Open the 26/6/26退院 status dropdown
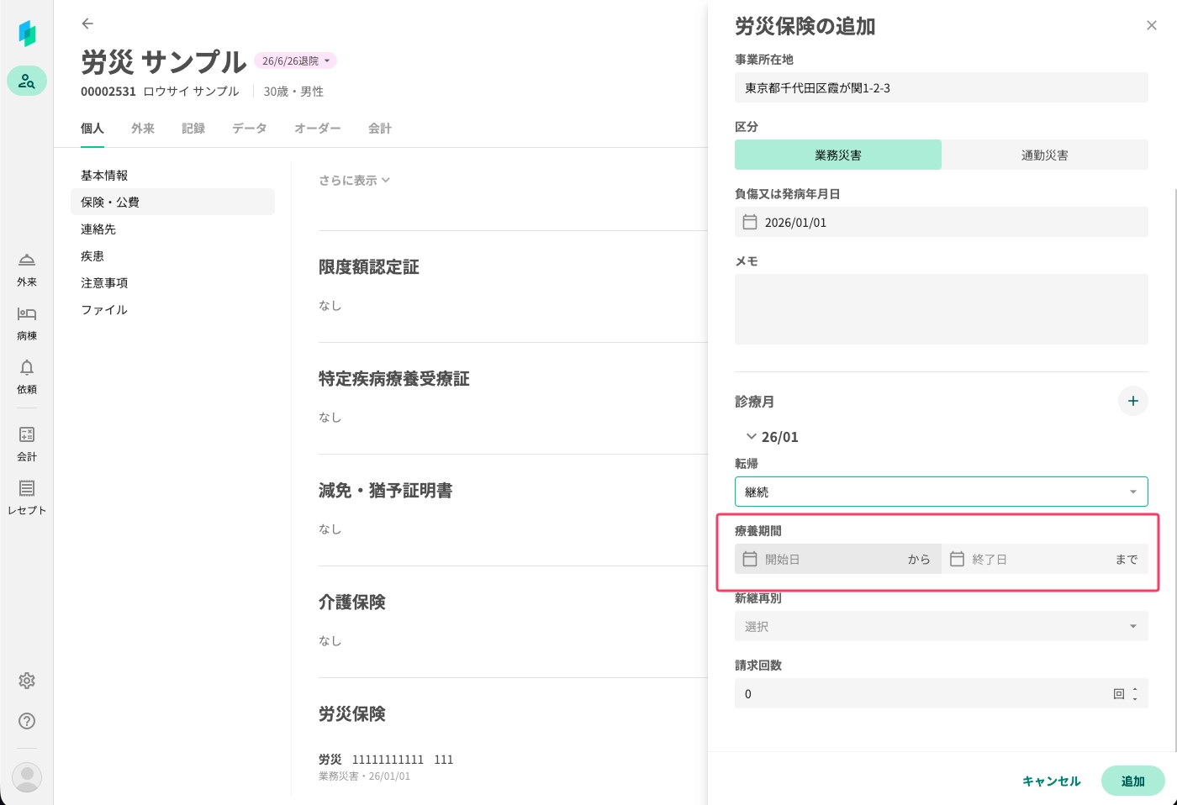 296,61
